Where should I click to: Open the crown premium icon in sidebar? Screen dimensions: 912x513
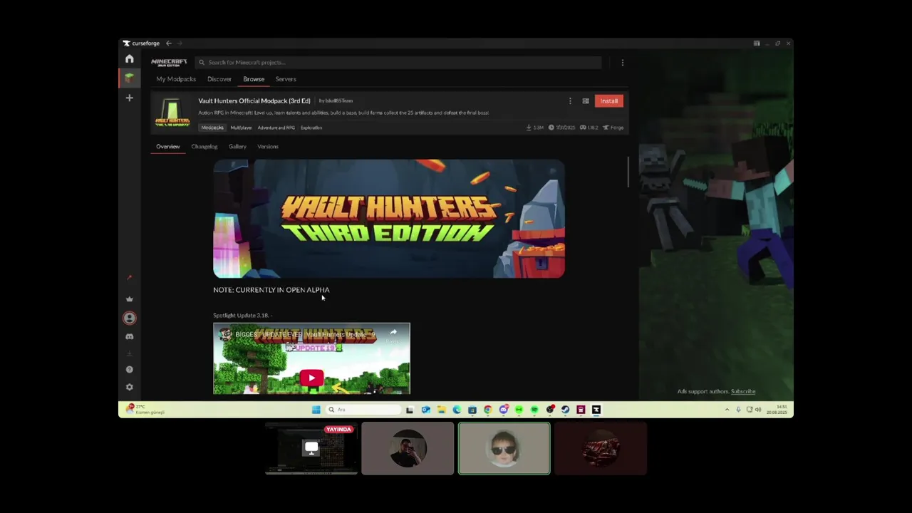(129, 299)
